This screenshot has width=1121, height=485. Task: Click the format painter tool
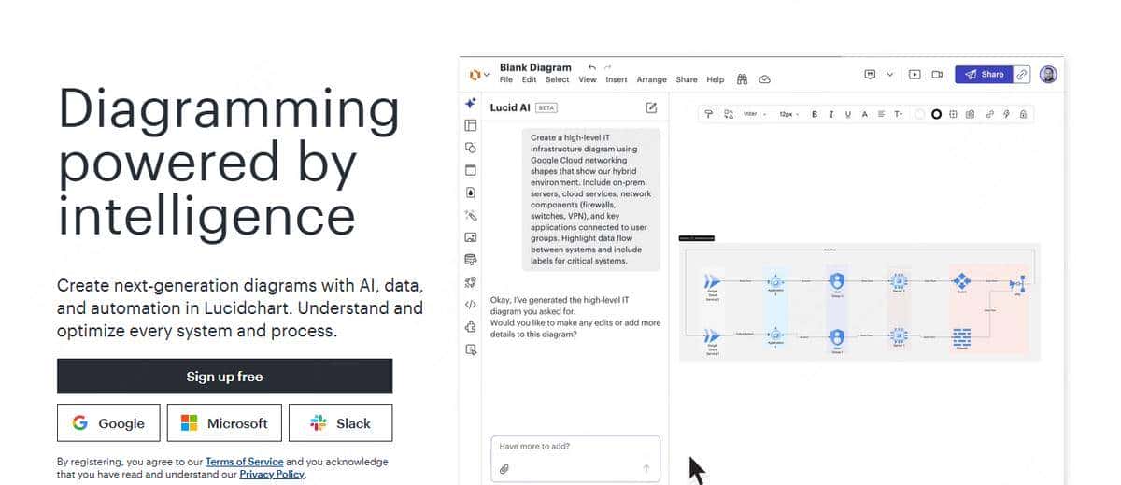[708, 114]
